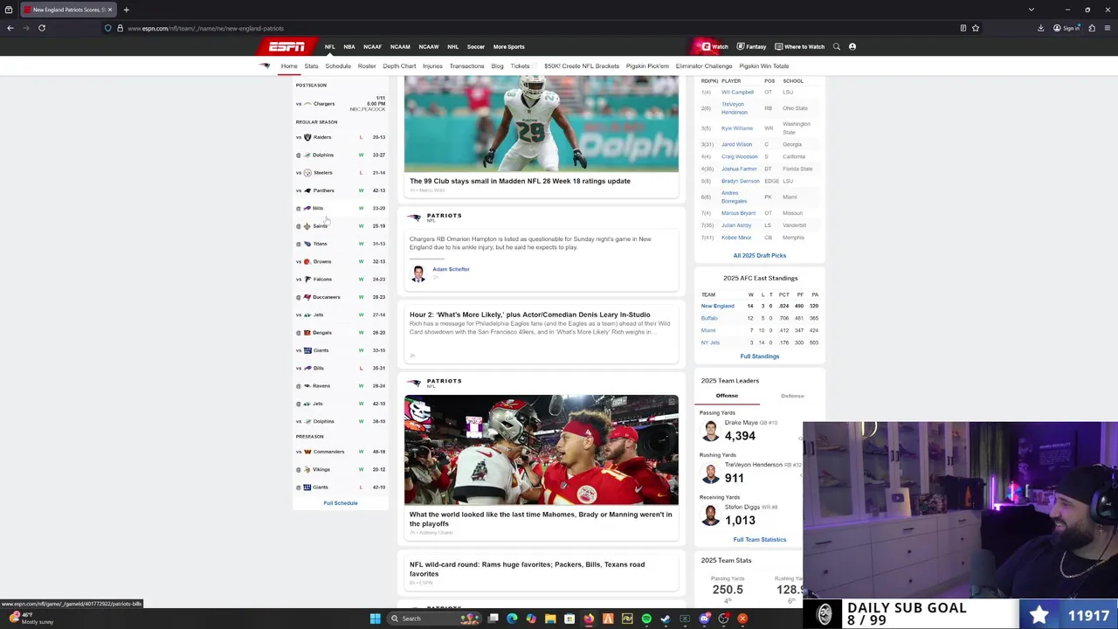Click the Mahomes and Brady article image
This screenshot has width=1118, height=629.
coord(541,450)
